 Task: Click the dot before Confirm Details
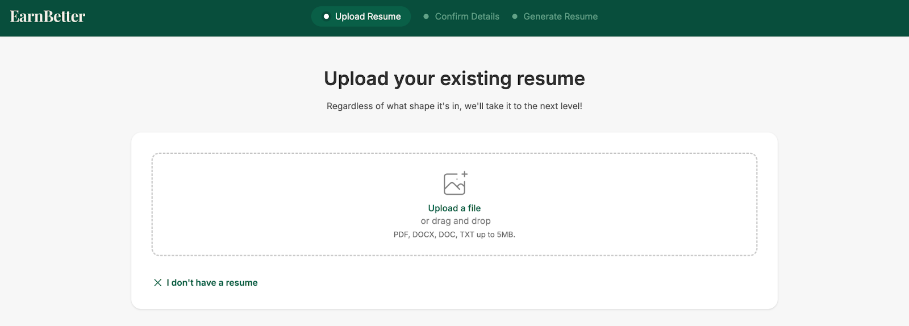426,16
